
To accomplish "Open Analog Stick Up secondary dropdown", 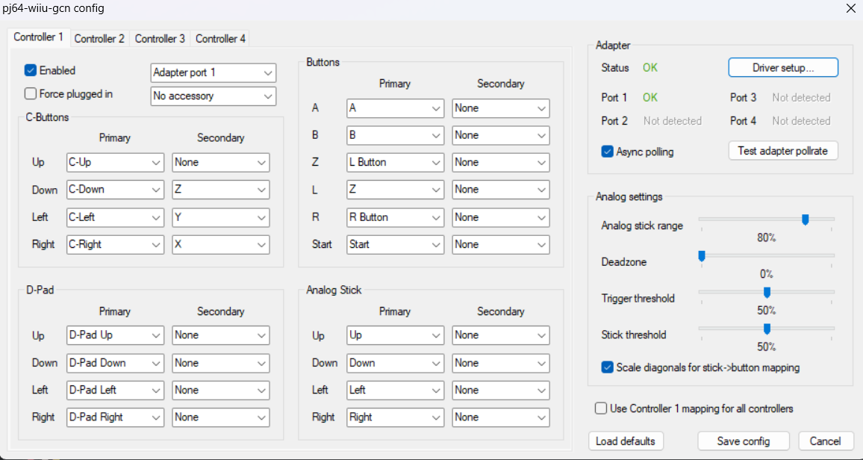I will (x=501, y=335).
